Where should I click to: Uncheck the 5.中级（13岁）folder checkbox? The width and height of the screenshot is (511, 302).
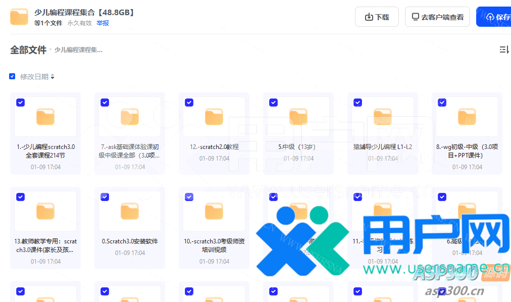click(x=273, y=103)
